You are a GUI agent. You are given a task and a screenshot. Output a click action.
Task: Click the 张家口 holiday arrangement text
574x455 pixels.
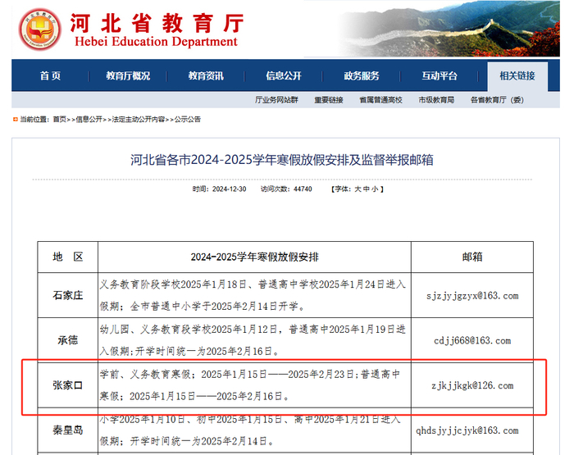pyautogui.click(x=250, y=385)
